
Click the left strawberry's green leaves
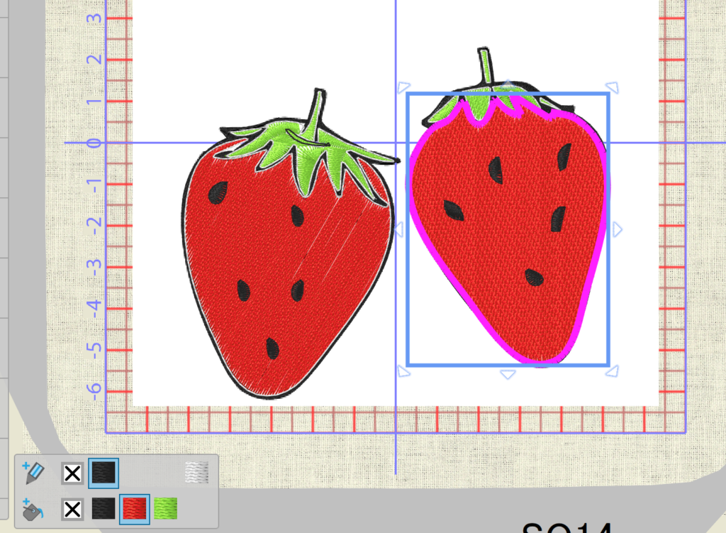pos(312,153)
